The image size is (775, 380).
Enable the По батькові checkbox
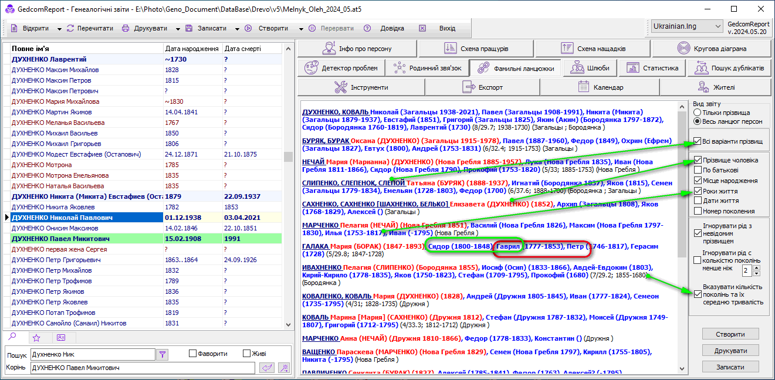[x=697, y=170]
